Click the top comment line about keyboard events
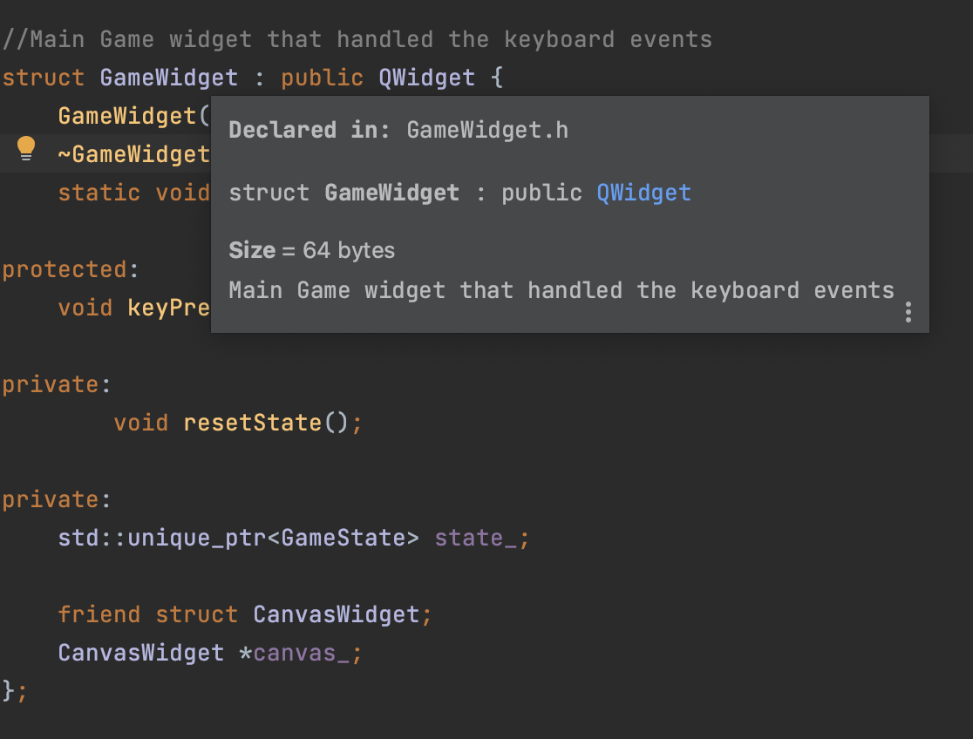 click(357, 40)
